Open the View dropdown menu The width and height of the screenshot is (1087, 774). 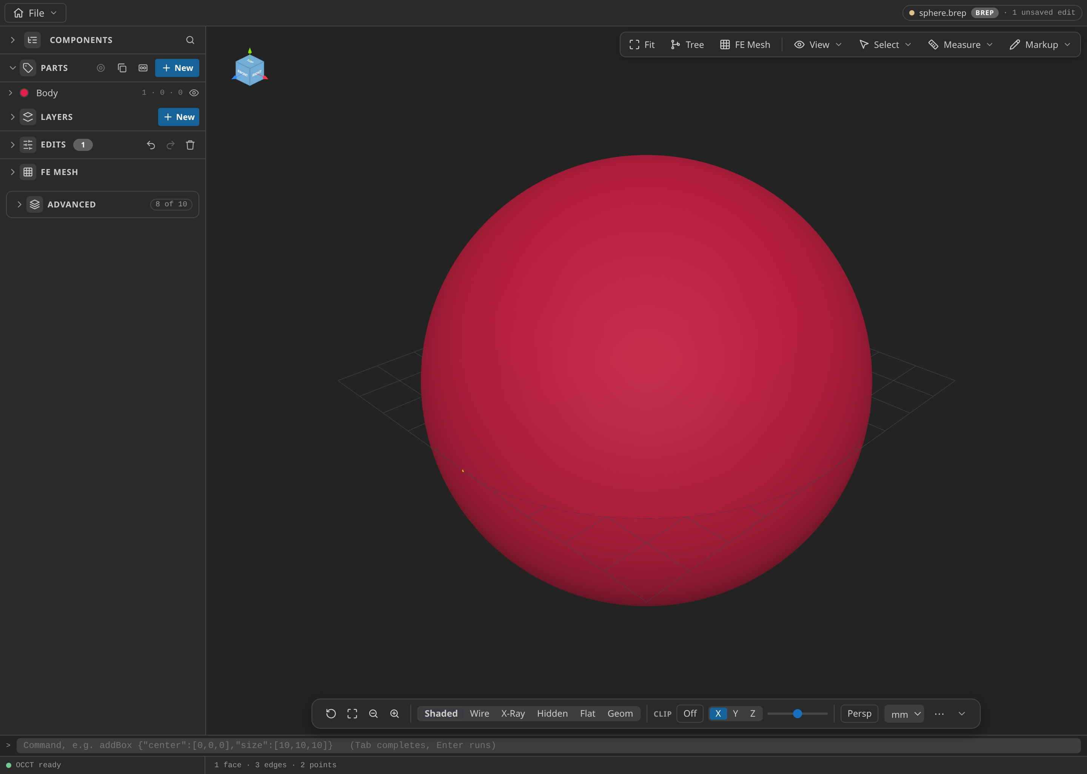pyautogui.click(x=818, y=45)
